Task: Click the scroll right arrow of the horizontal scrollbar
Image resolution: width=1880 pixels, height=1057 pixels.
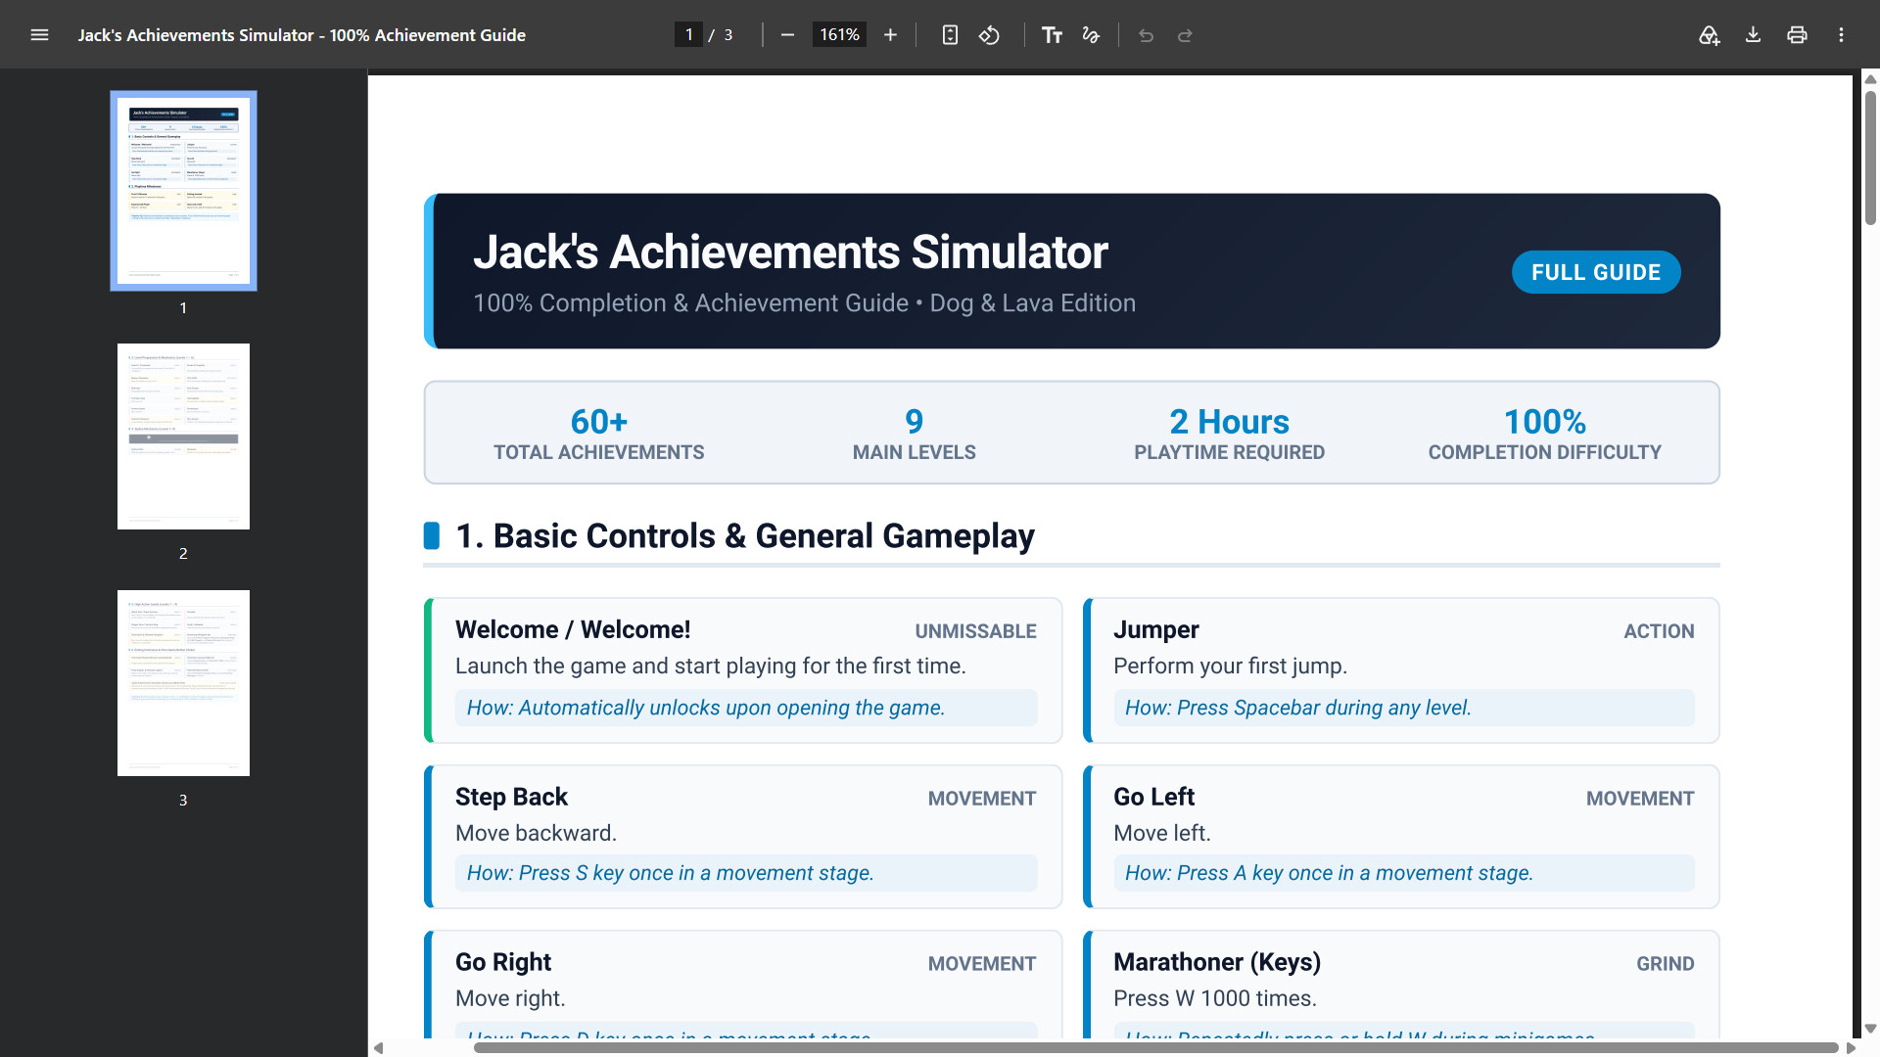Action: (1851, 1048)
